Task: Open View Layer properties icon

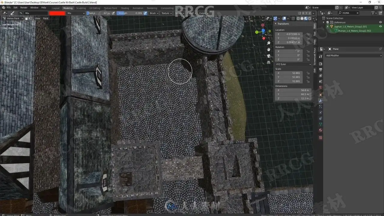Action: point(320,76)
